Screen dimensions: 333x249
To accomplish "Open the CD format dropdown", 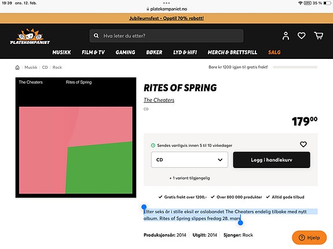I will tap(189, 160).
